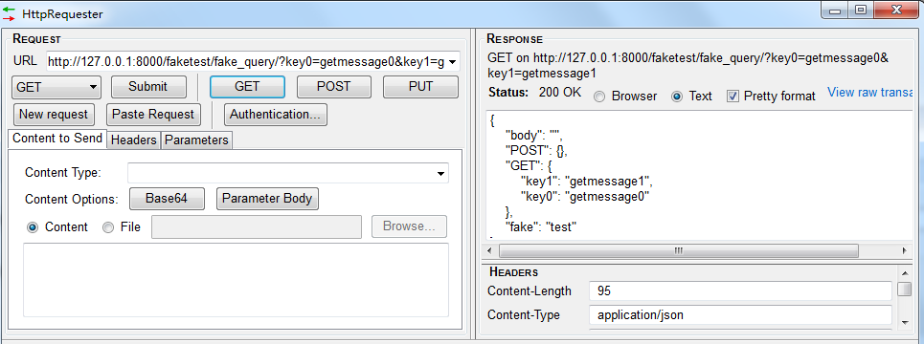This screenshot has width=924, height=344.
Task: Click the Parameter Body button
Action: pyautogui.click(x=267, y=199)
